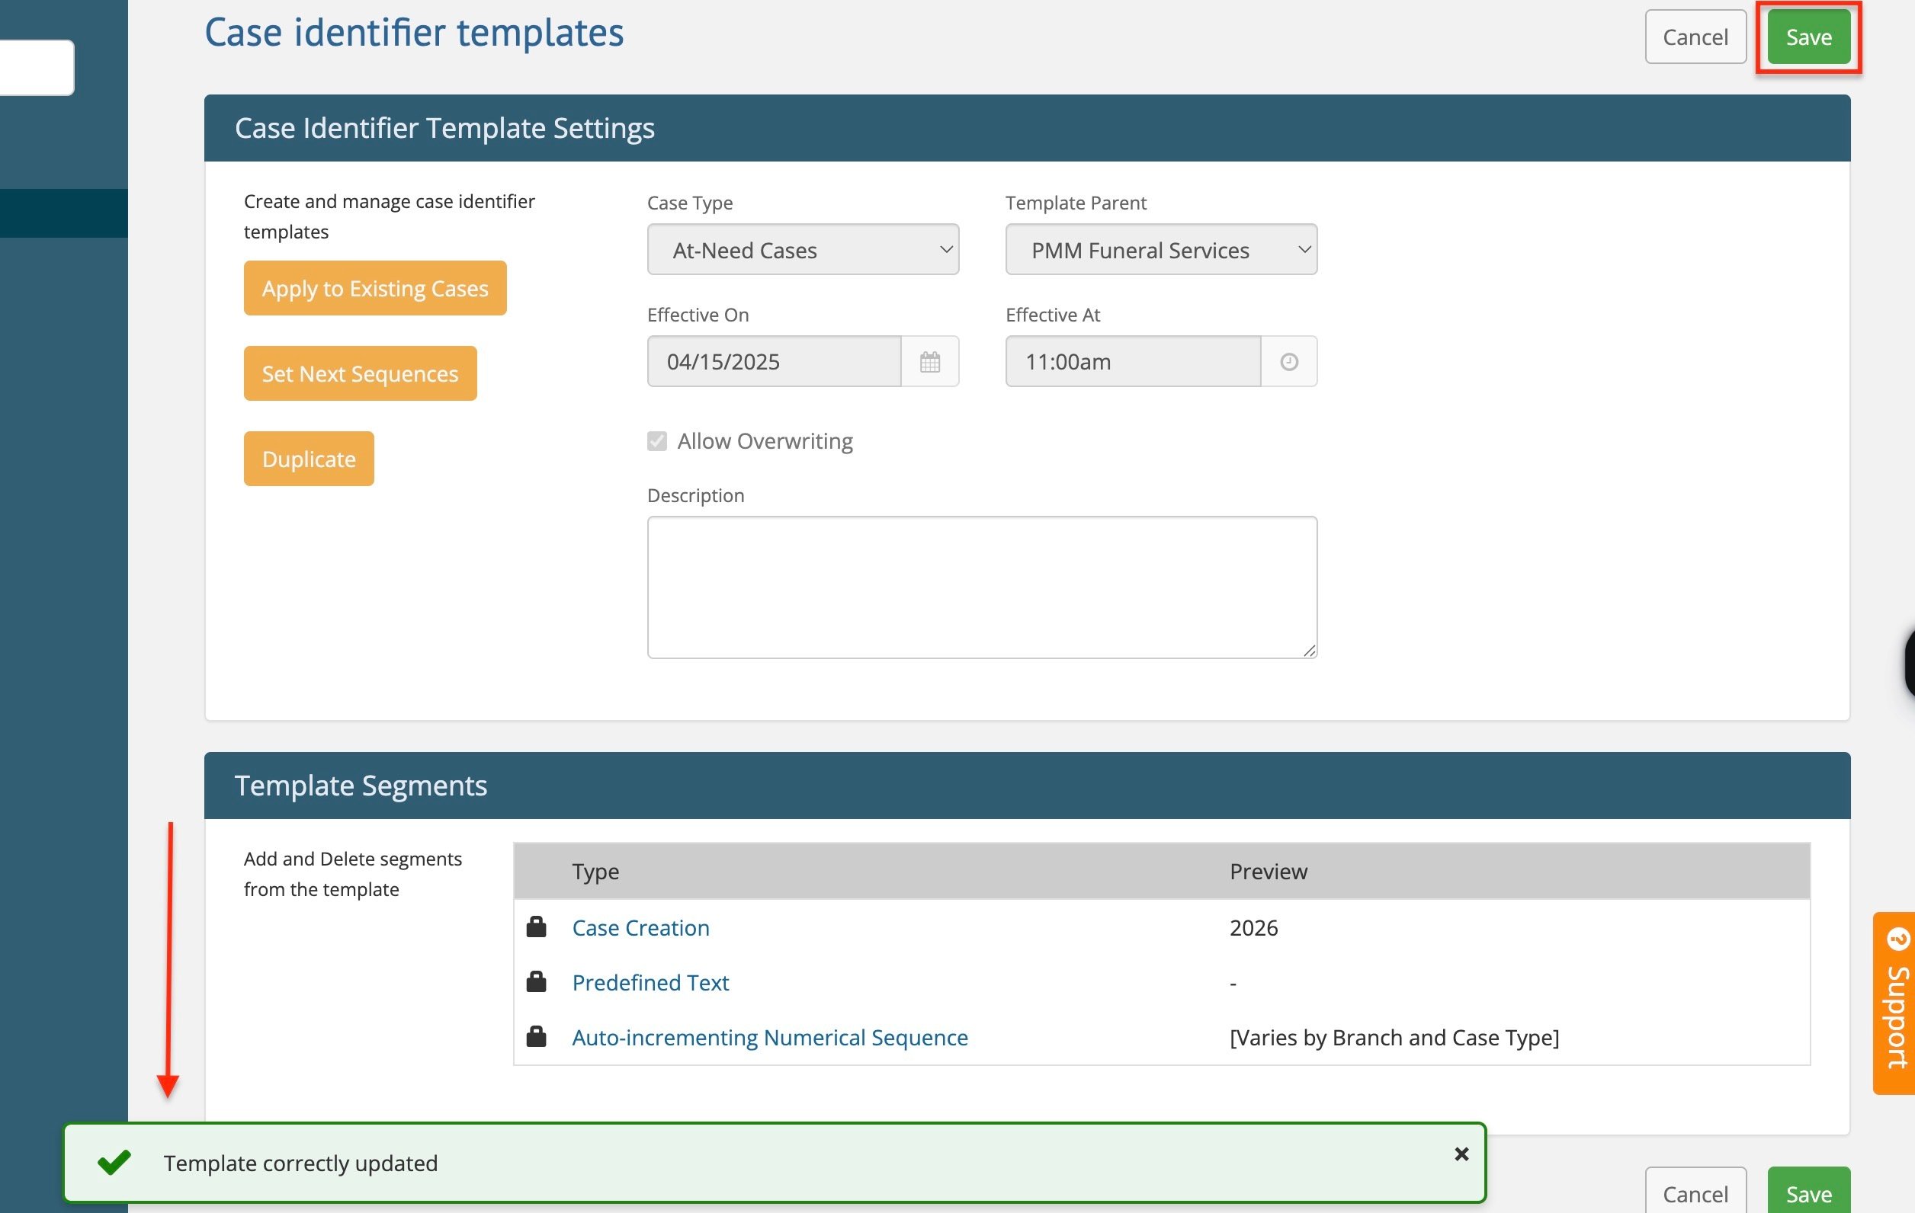Click the top green Save button
1915x1213 pixels.
[x=1808, y=37]
